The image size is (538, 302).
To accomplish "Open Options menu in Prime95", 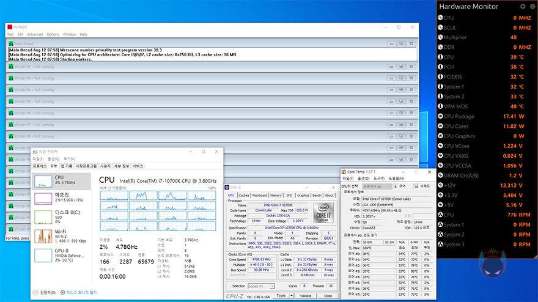I will tap(53, 34).
